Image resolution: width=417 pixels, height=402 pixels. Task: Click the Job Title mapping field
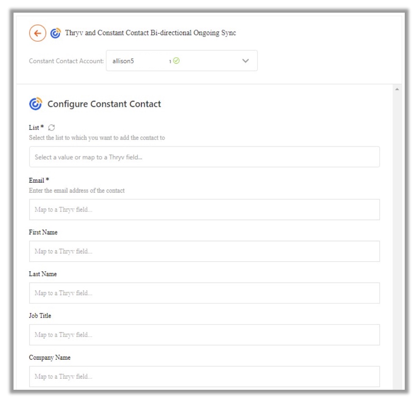click(x=204, y=334)
